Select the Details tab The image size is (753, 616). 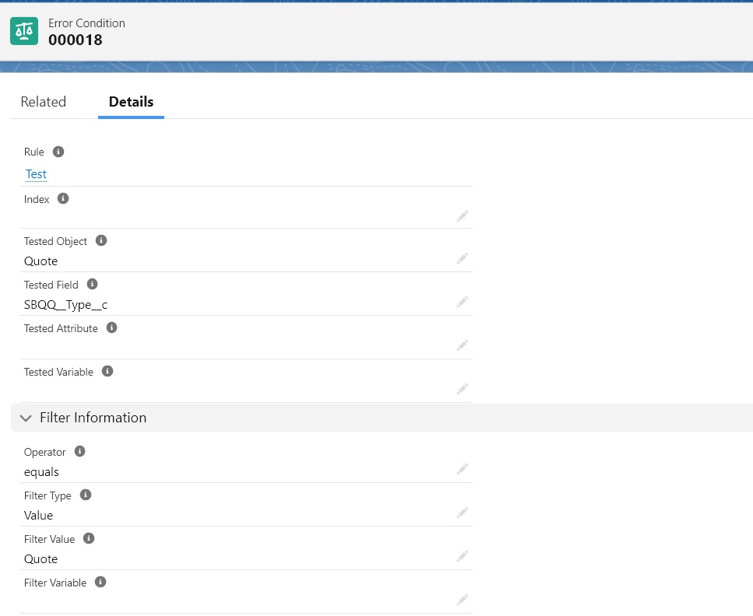[131, 102]
